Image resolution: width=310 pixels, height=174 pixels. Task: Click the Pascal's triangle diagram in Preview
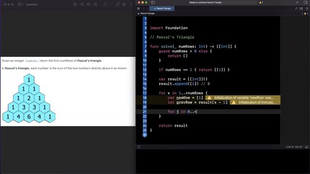coord(29,98)
